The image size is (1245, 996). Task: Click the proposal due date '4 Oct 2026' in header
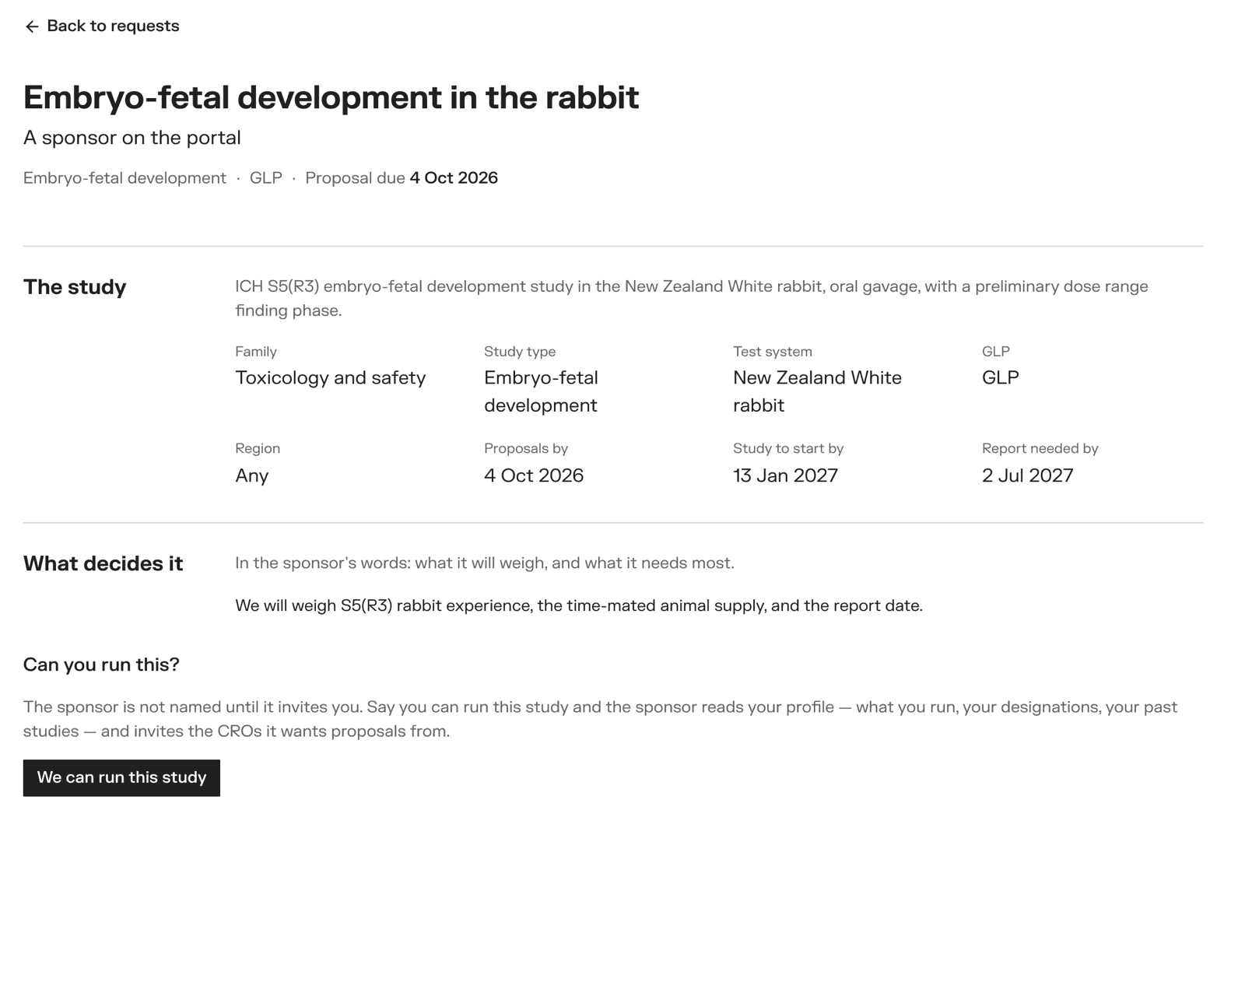(x=454, y=178)
